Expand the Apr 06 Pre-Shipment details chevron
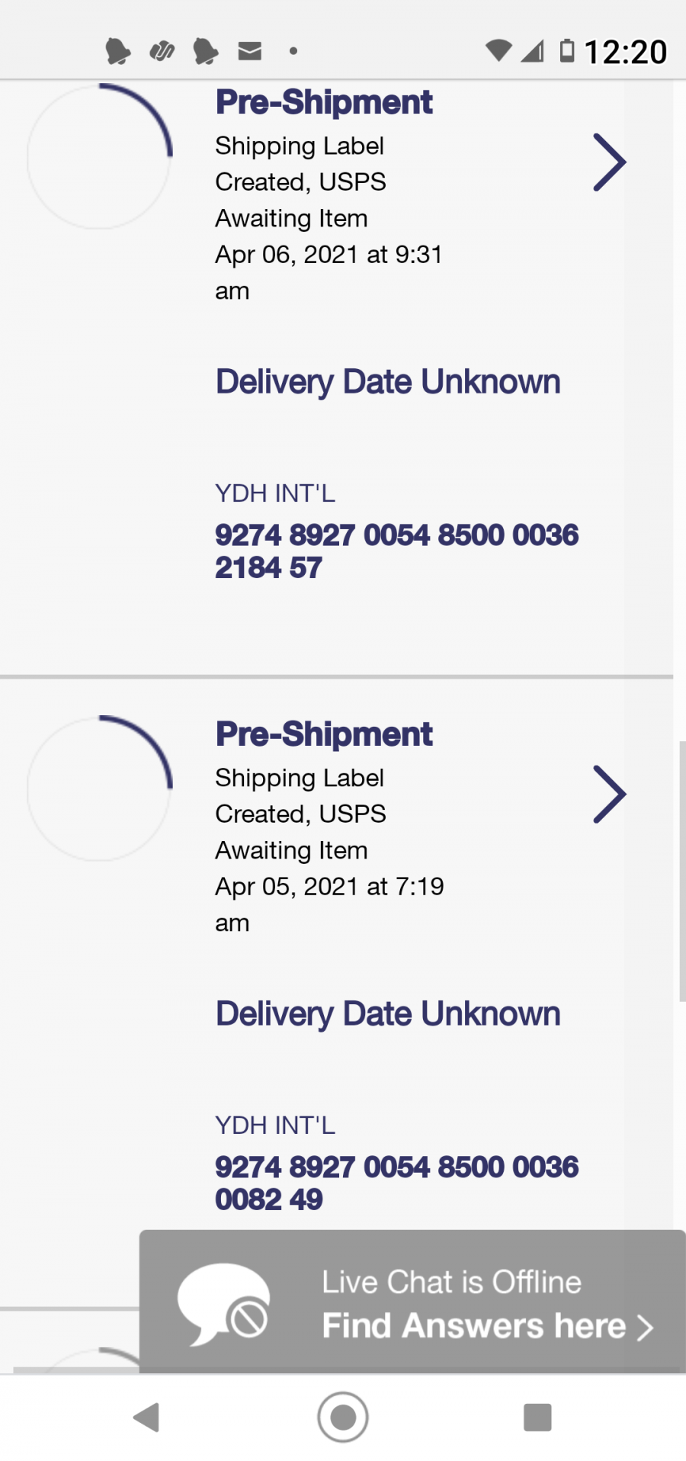This screenshot has height=1461, width=686. (609, 162)
